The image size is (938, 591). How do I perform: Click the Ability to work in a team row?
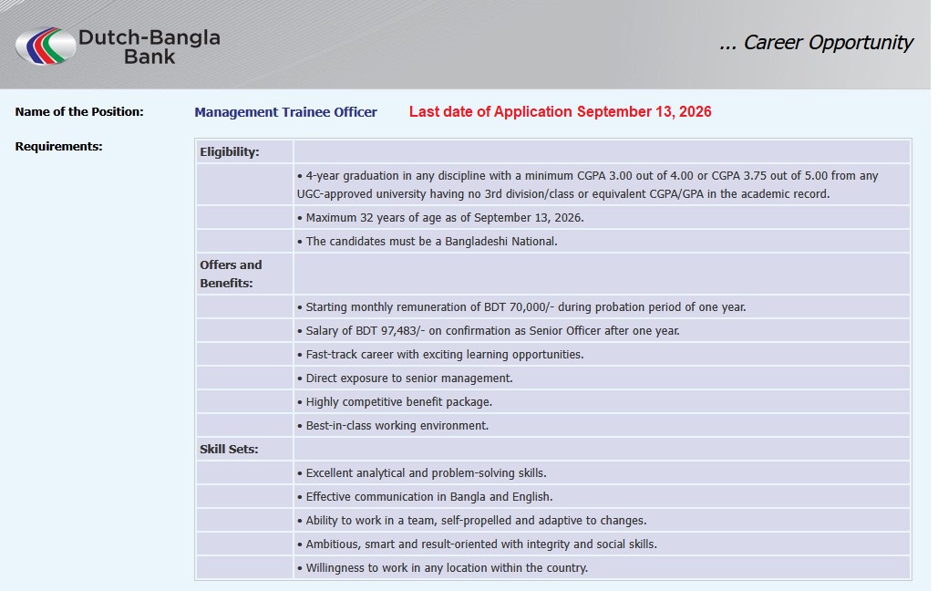pos(602,521)
